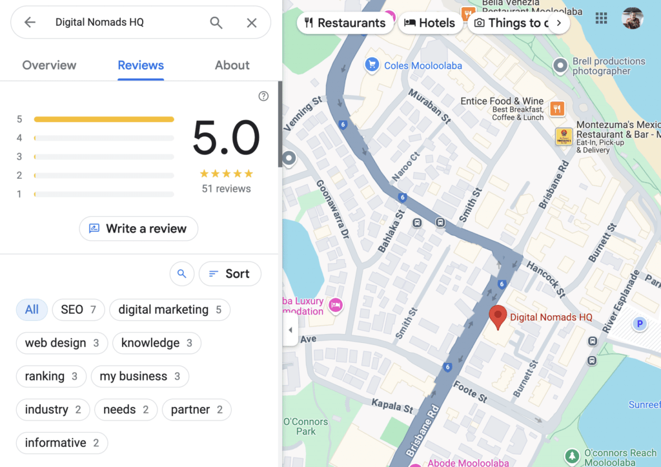The height and width of the screenshot is (467, 661).
Task: Click Montezuma's Mexican Restaurant map icon
Action: [x=564, y=137]
